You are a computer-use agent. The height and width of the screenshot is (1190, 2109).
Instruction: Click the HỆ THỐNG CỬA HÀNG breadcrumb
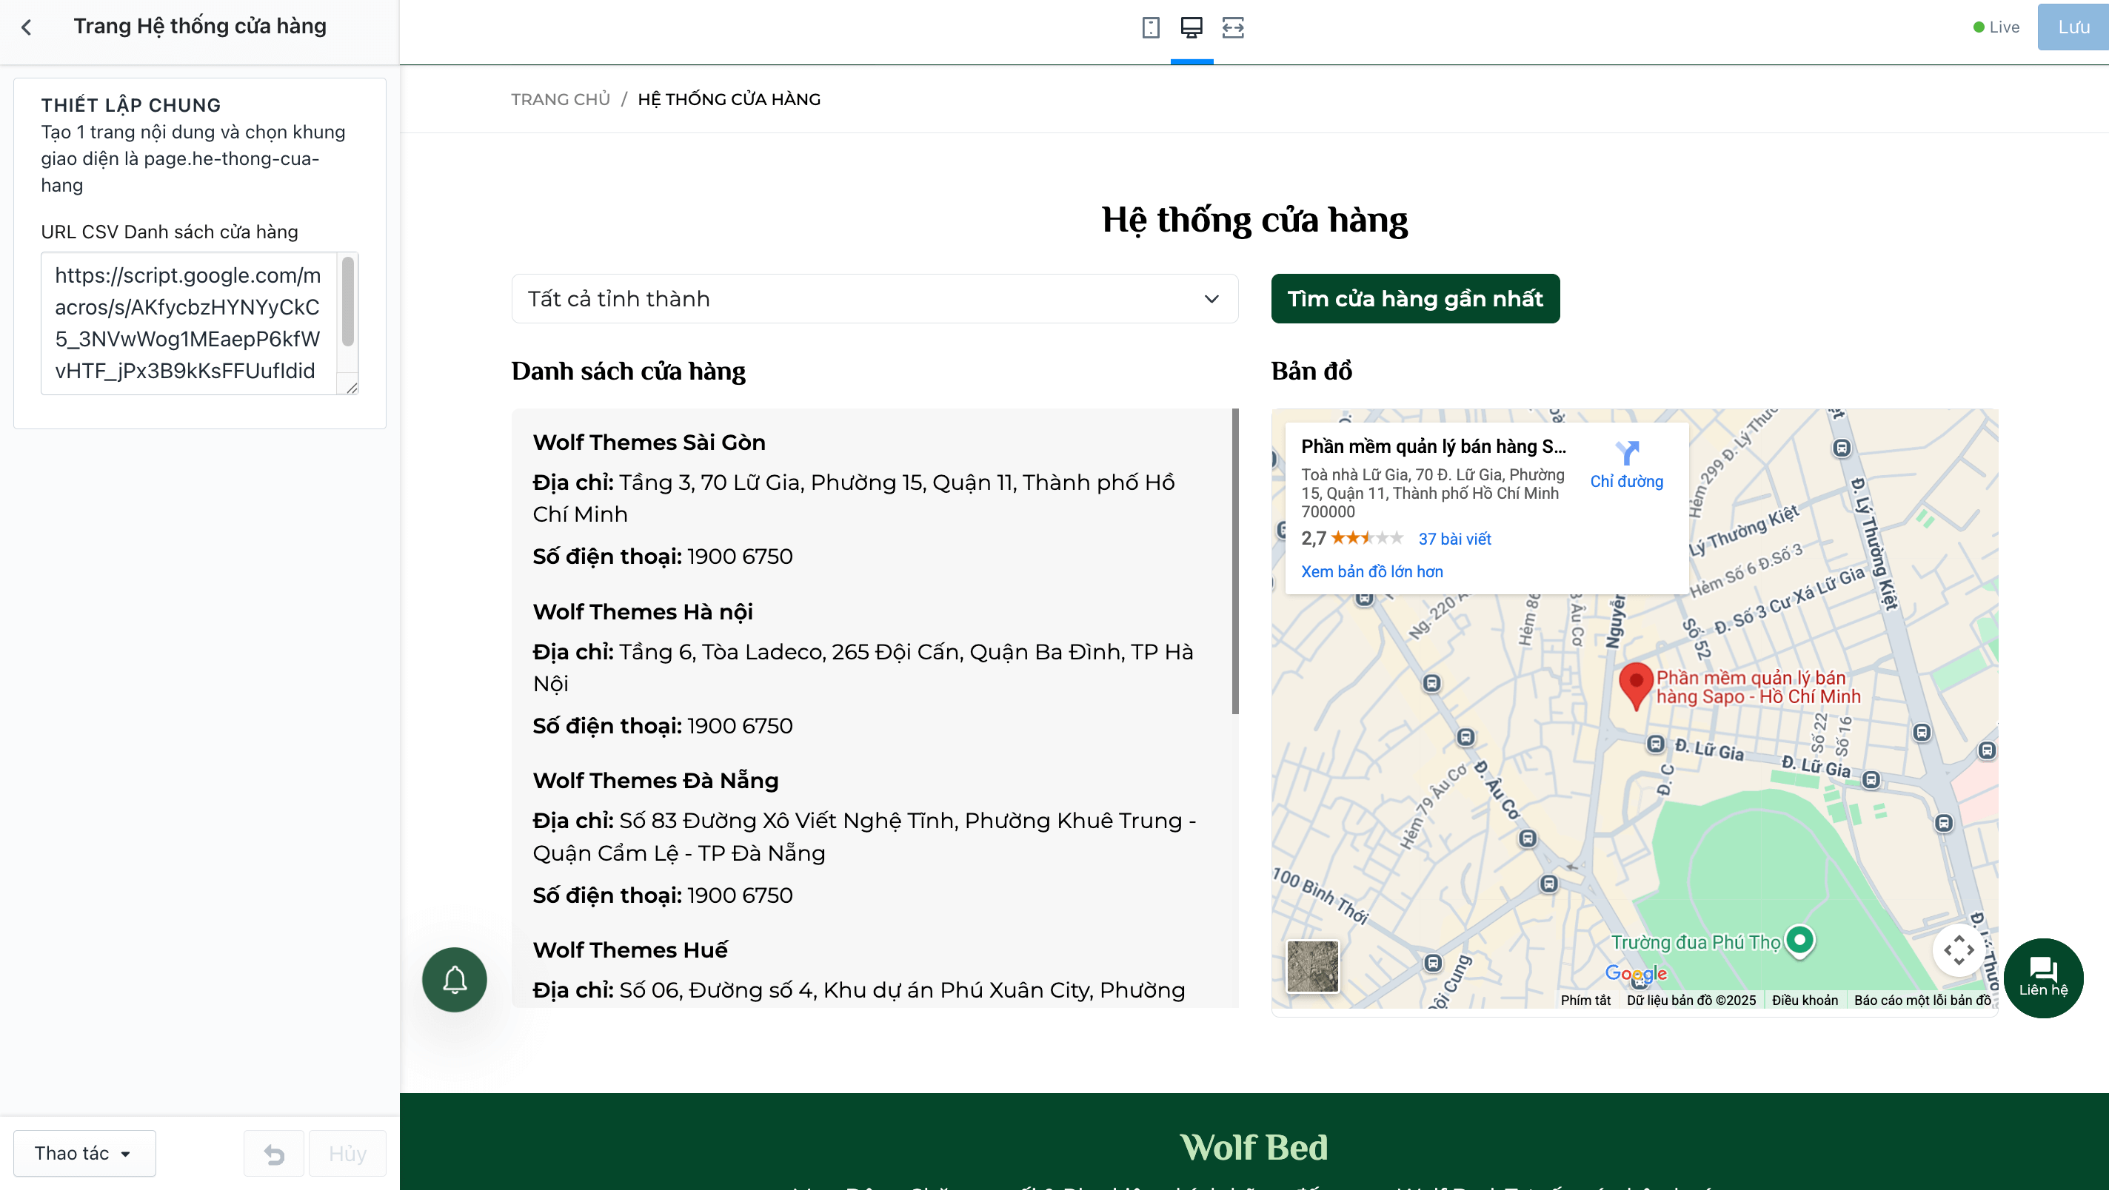tap(729, 99)
